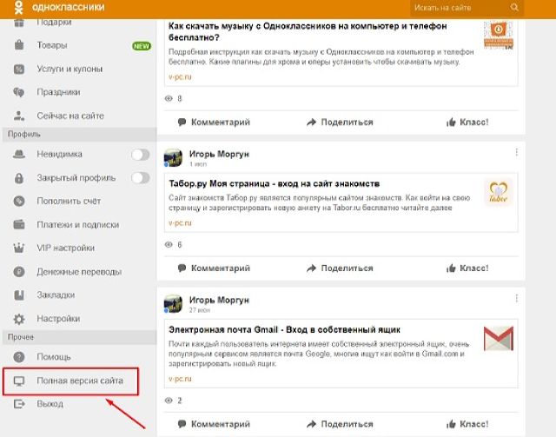
Task: Click the Gmail envelope thumbnail
Action: (500, 339)
